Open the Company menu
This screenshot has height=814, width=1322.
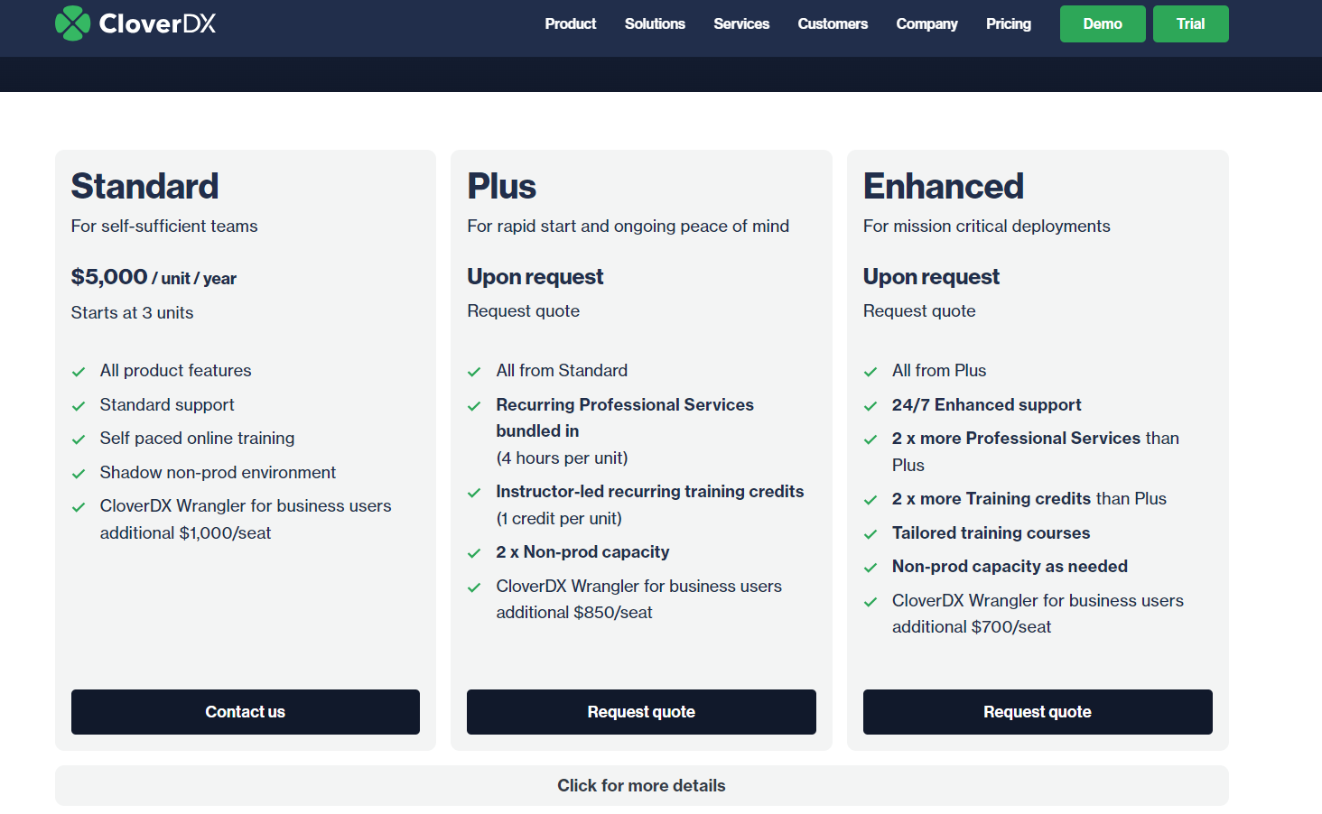[926, 24]
